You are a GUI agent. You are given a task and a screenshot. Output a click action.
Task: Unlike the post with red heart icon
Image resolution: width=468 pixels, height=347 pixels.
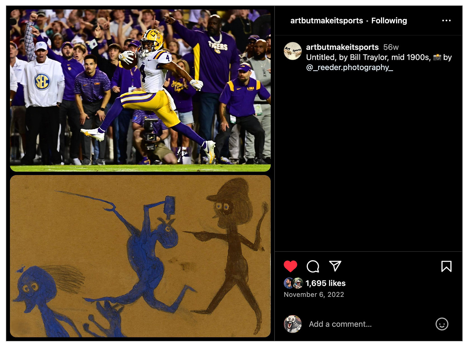(290, 266)
